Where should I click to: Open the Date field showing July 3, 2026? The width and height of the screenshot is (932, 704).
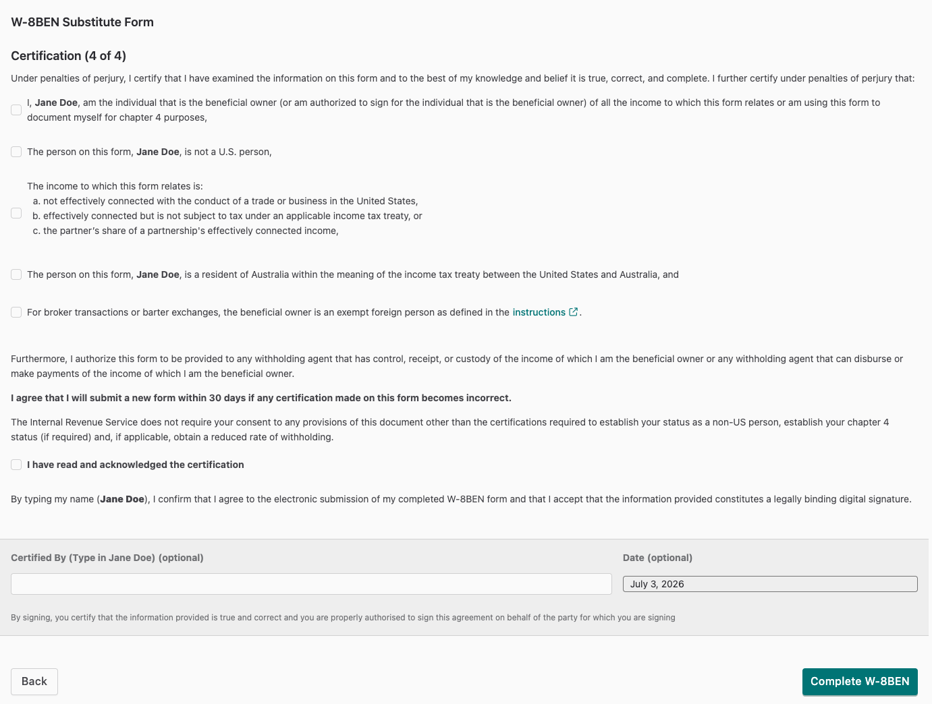770,584
